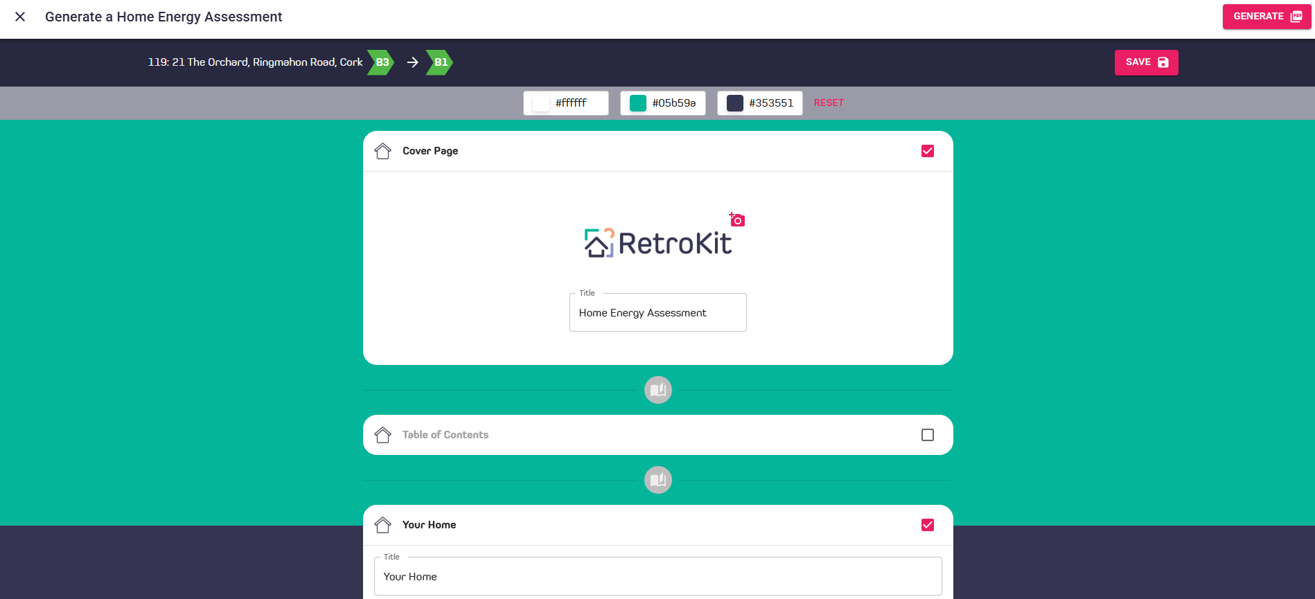Image resolution: width=1315 pixels, height=599 pixels.
Task: Edit the Cover Page Title input field
Action: click(x=657, y=312)
